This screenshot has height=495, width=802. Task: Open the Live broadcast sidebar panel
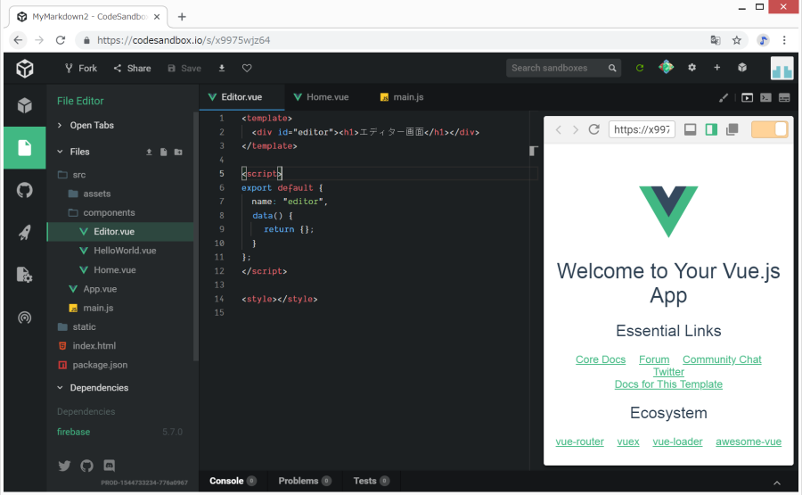[24, 318]
